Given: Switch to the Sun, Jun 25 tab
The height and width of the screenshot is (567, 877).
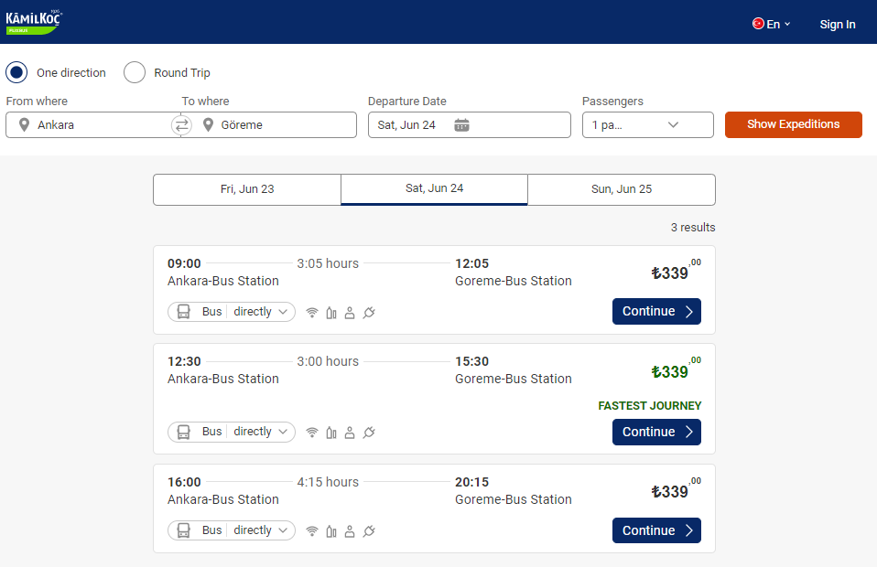Looking at the screenshot, I should pos(622,189).
